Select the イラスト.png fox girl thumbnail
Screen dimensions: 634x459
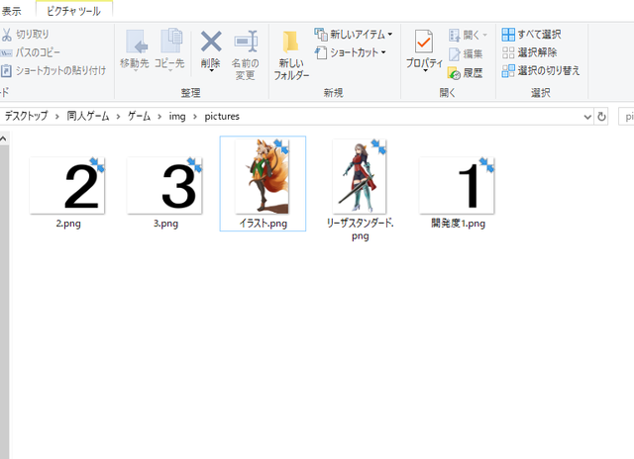(x=263, y=176)
